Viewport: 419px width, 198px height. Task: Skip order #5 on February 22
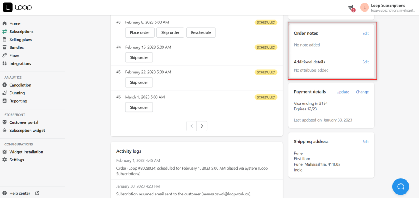[139, 82]
